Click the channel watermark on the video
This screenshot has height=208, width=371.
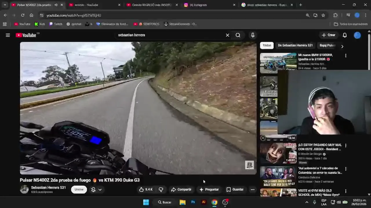coord(250,165)
